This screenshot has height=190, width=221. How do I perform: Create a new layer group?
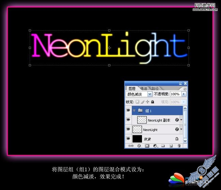(x=163, y=146)
